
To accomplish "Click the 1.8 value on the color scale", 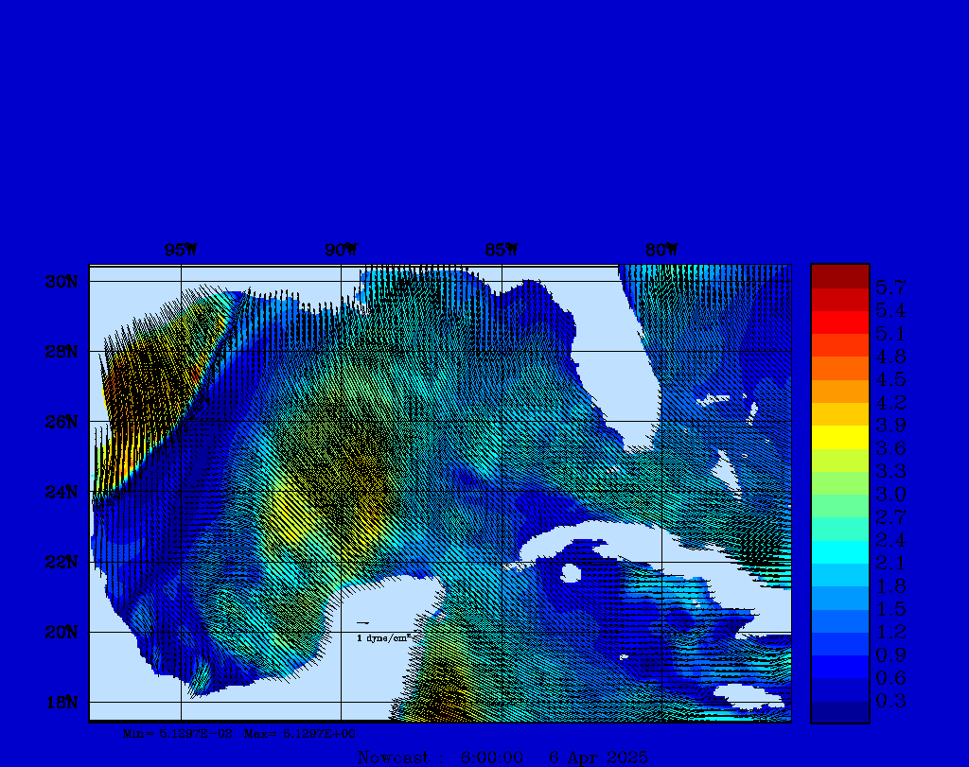I will click(x=890, y=586).
